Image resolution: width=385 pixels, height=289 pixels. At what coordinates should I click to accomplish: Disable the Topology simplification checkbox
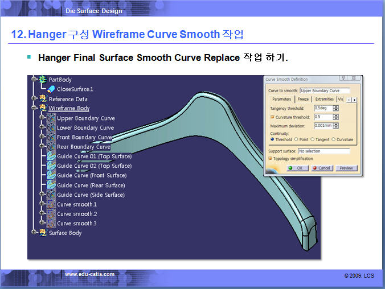(x=270, y=159)
